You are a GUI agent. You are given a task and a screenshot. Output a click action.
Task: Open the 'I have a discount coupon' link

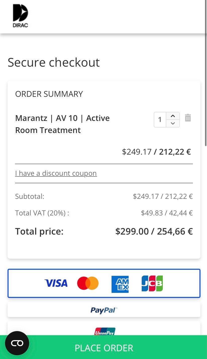click(x=56, y=173)
